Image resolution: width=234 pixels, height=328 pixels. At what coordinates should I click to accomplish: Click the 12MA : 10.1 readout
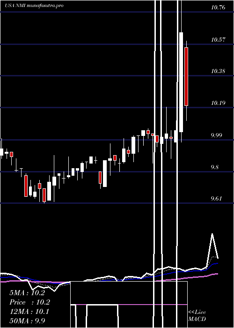tap(29, 312)
